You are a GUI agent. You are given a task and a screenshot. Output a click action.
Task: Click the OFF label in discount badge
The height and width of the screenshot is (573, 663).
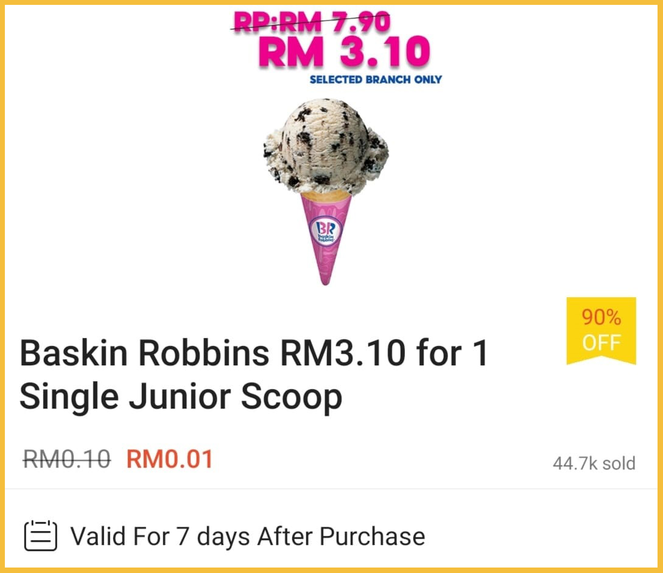coord(602,343)
